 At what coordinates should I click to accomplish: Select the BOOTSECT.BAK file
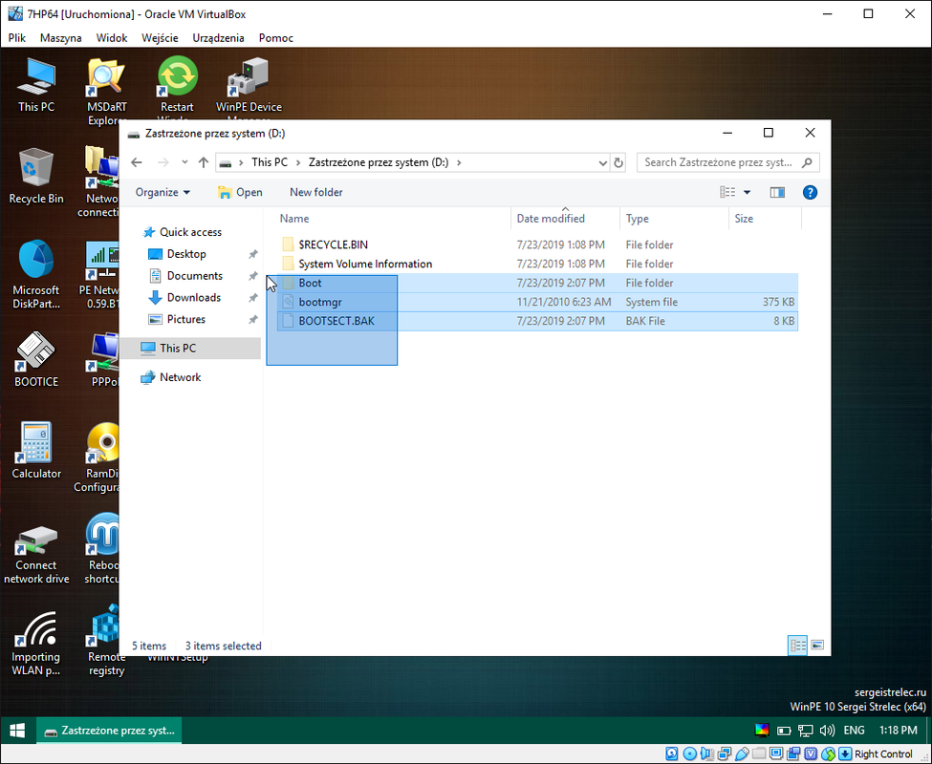537,321
